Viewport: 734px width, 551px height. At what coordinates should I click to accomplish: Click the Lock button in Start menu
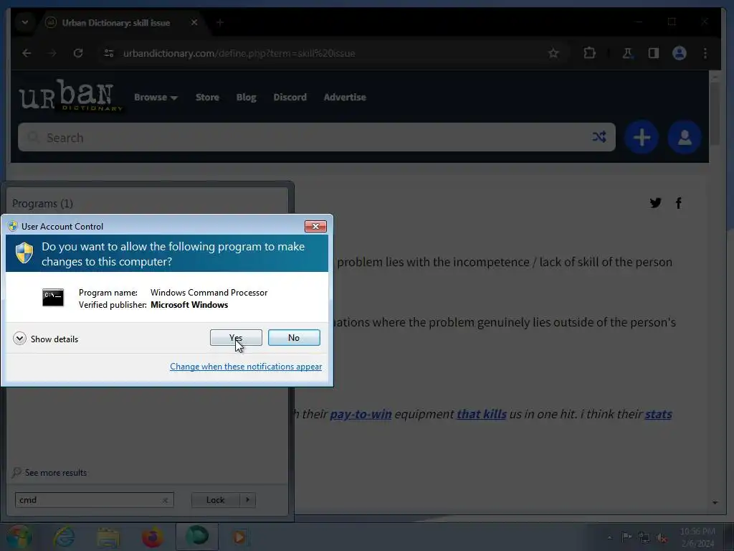click(x=215, y=500)
